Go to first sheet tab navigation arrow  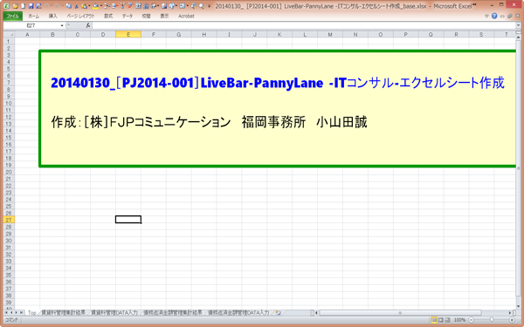(6, 313)
